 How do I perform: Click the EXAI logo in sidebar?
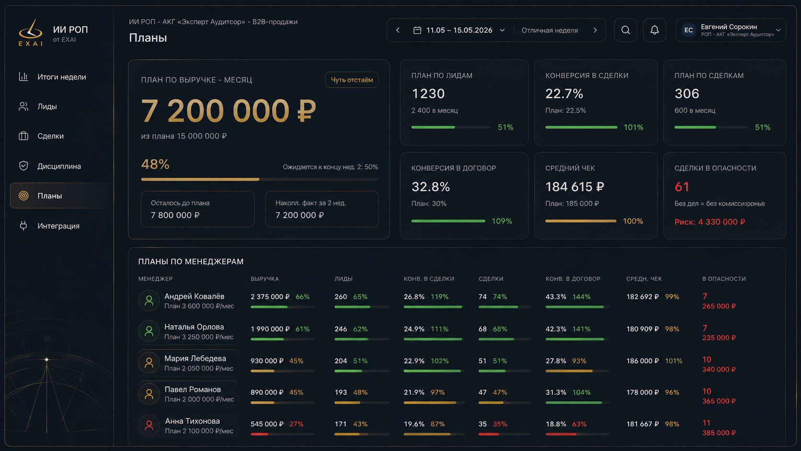pos(31,33)
